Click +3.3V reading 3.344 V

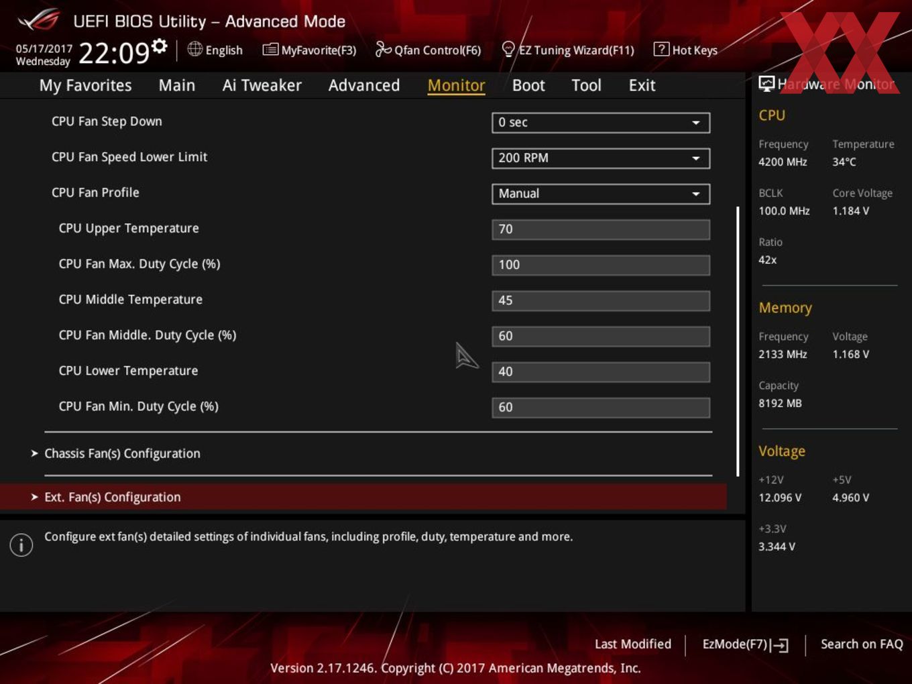coord(777,547)
